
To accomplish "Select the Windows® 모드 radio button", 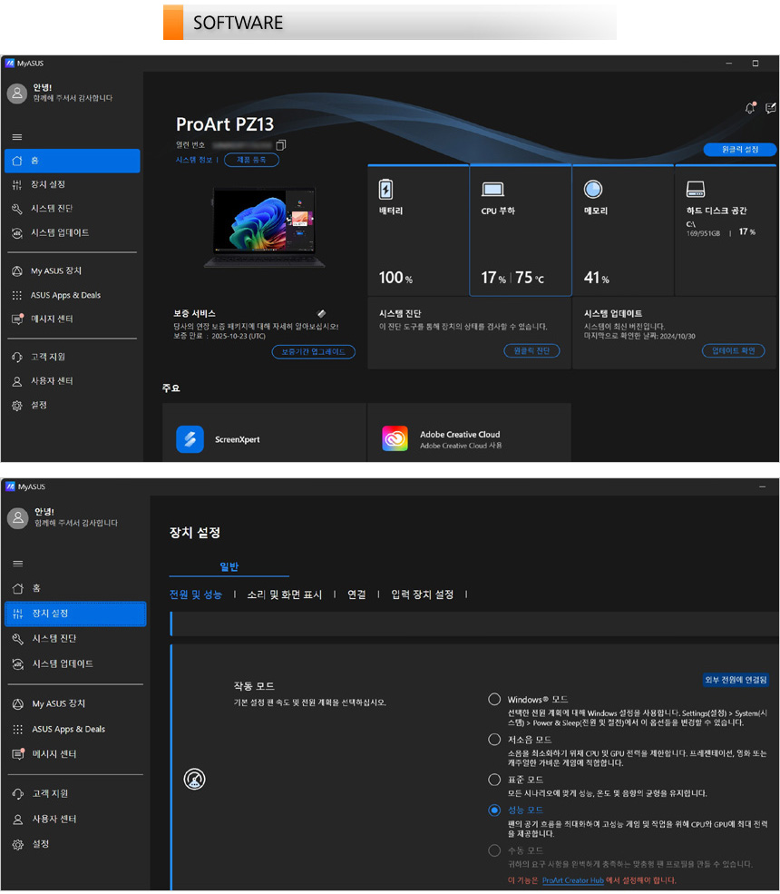I will point(494,700).
